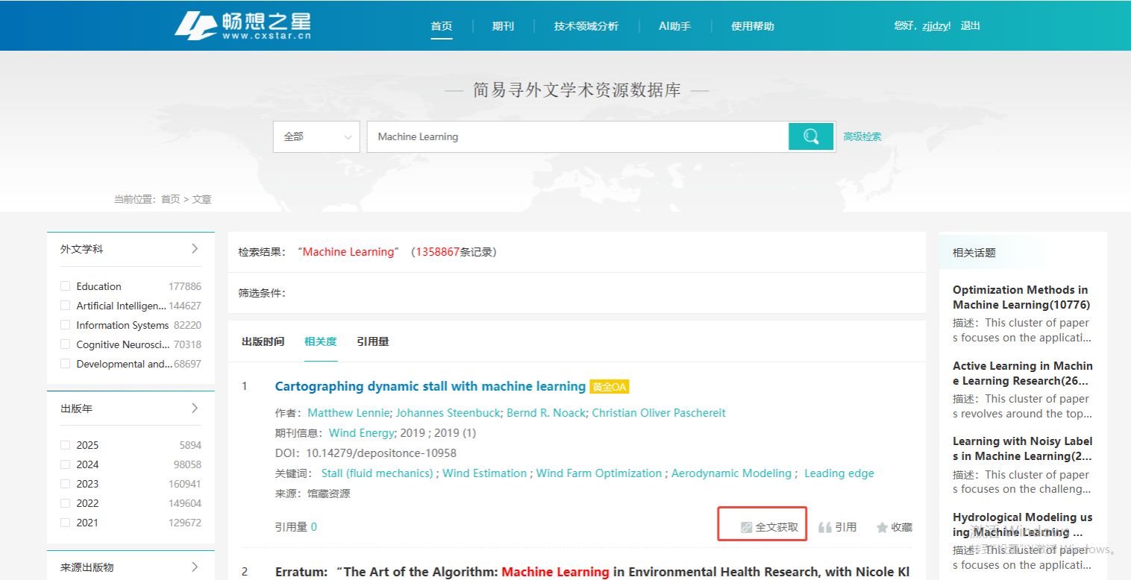Screen dimensions: 1131x580
Task: Tick the 2024 publication year checkbox
Action: 66,464
